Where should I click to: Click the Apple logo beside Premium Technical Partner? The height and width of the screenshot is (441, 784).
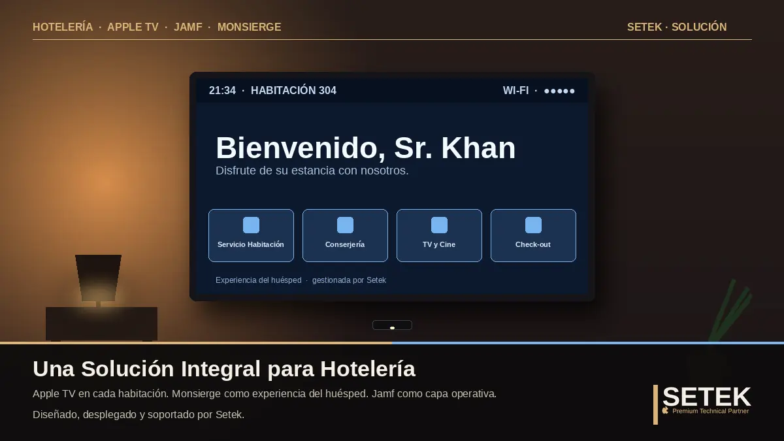(x=666, y=411)
